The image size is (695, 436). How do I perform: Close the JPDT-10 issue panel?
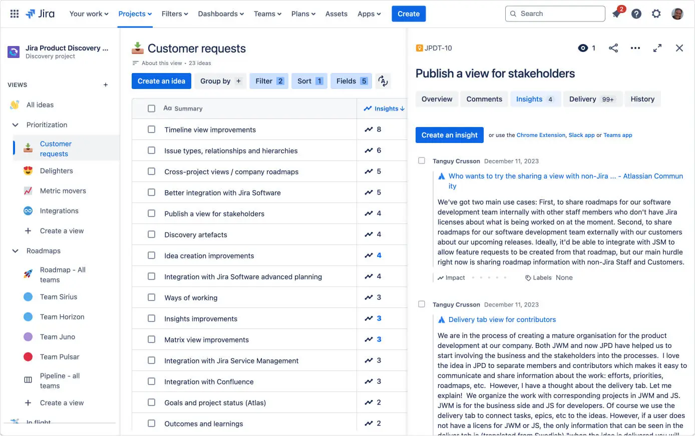point(679,48)
